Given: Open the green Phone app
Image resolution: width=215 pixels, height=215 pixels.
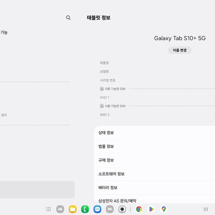Looking at the screenshot, I should [85, 209].
